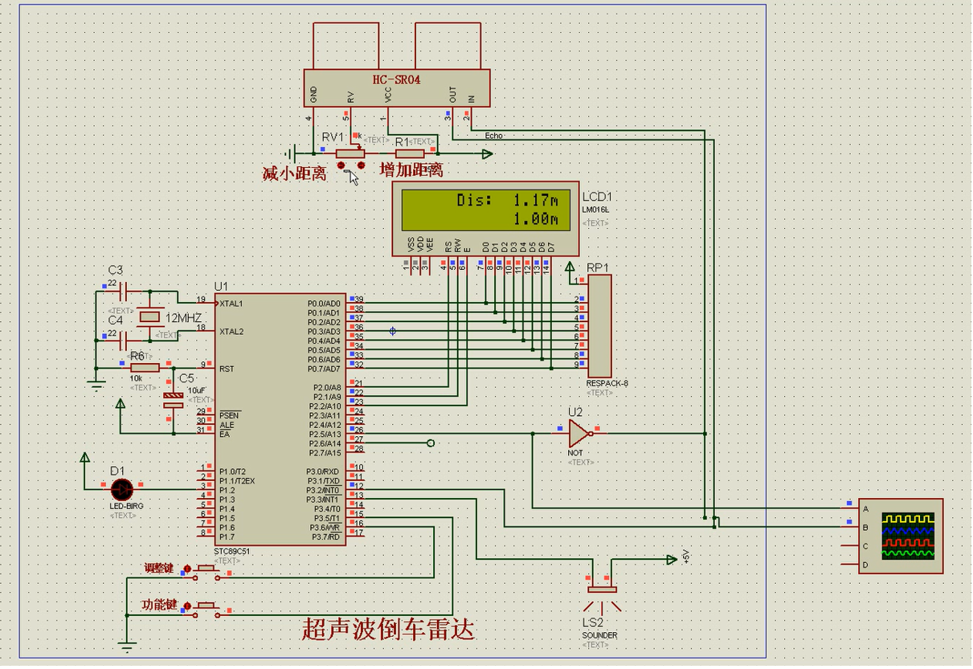The height and width of the screenshot is (669, 973).
Task: Select the 10k value under R6
Action: click(x=137, y=377)
